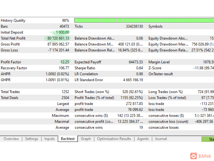Click the maximal consecutive profit value 13 225 384.37

tap(130, 121)
